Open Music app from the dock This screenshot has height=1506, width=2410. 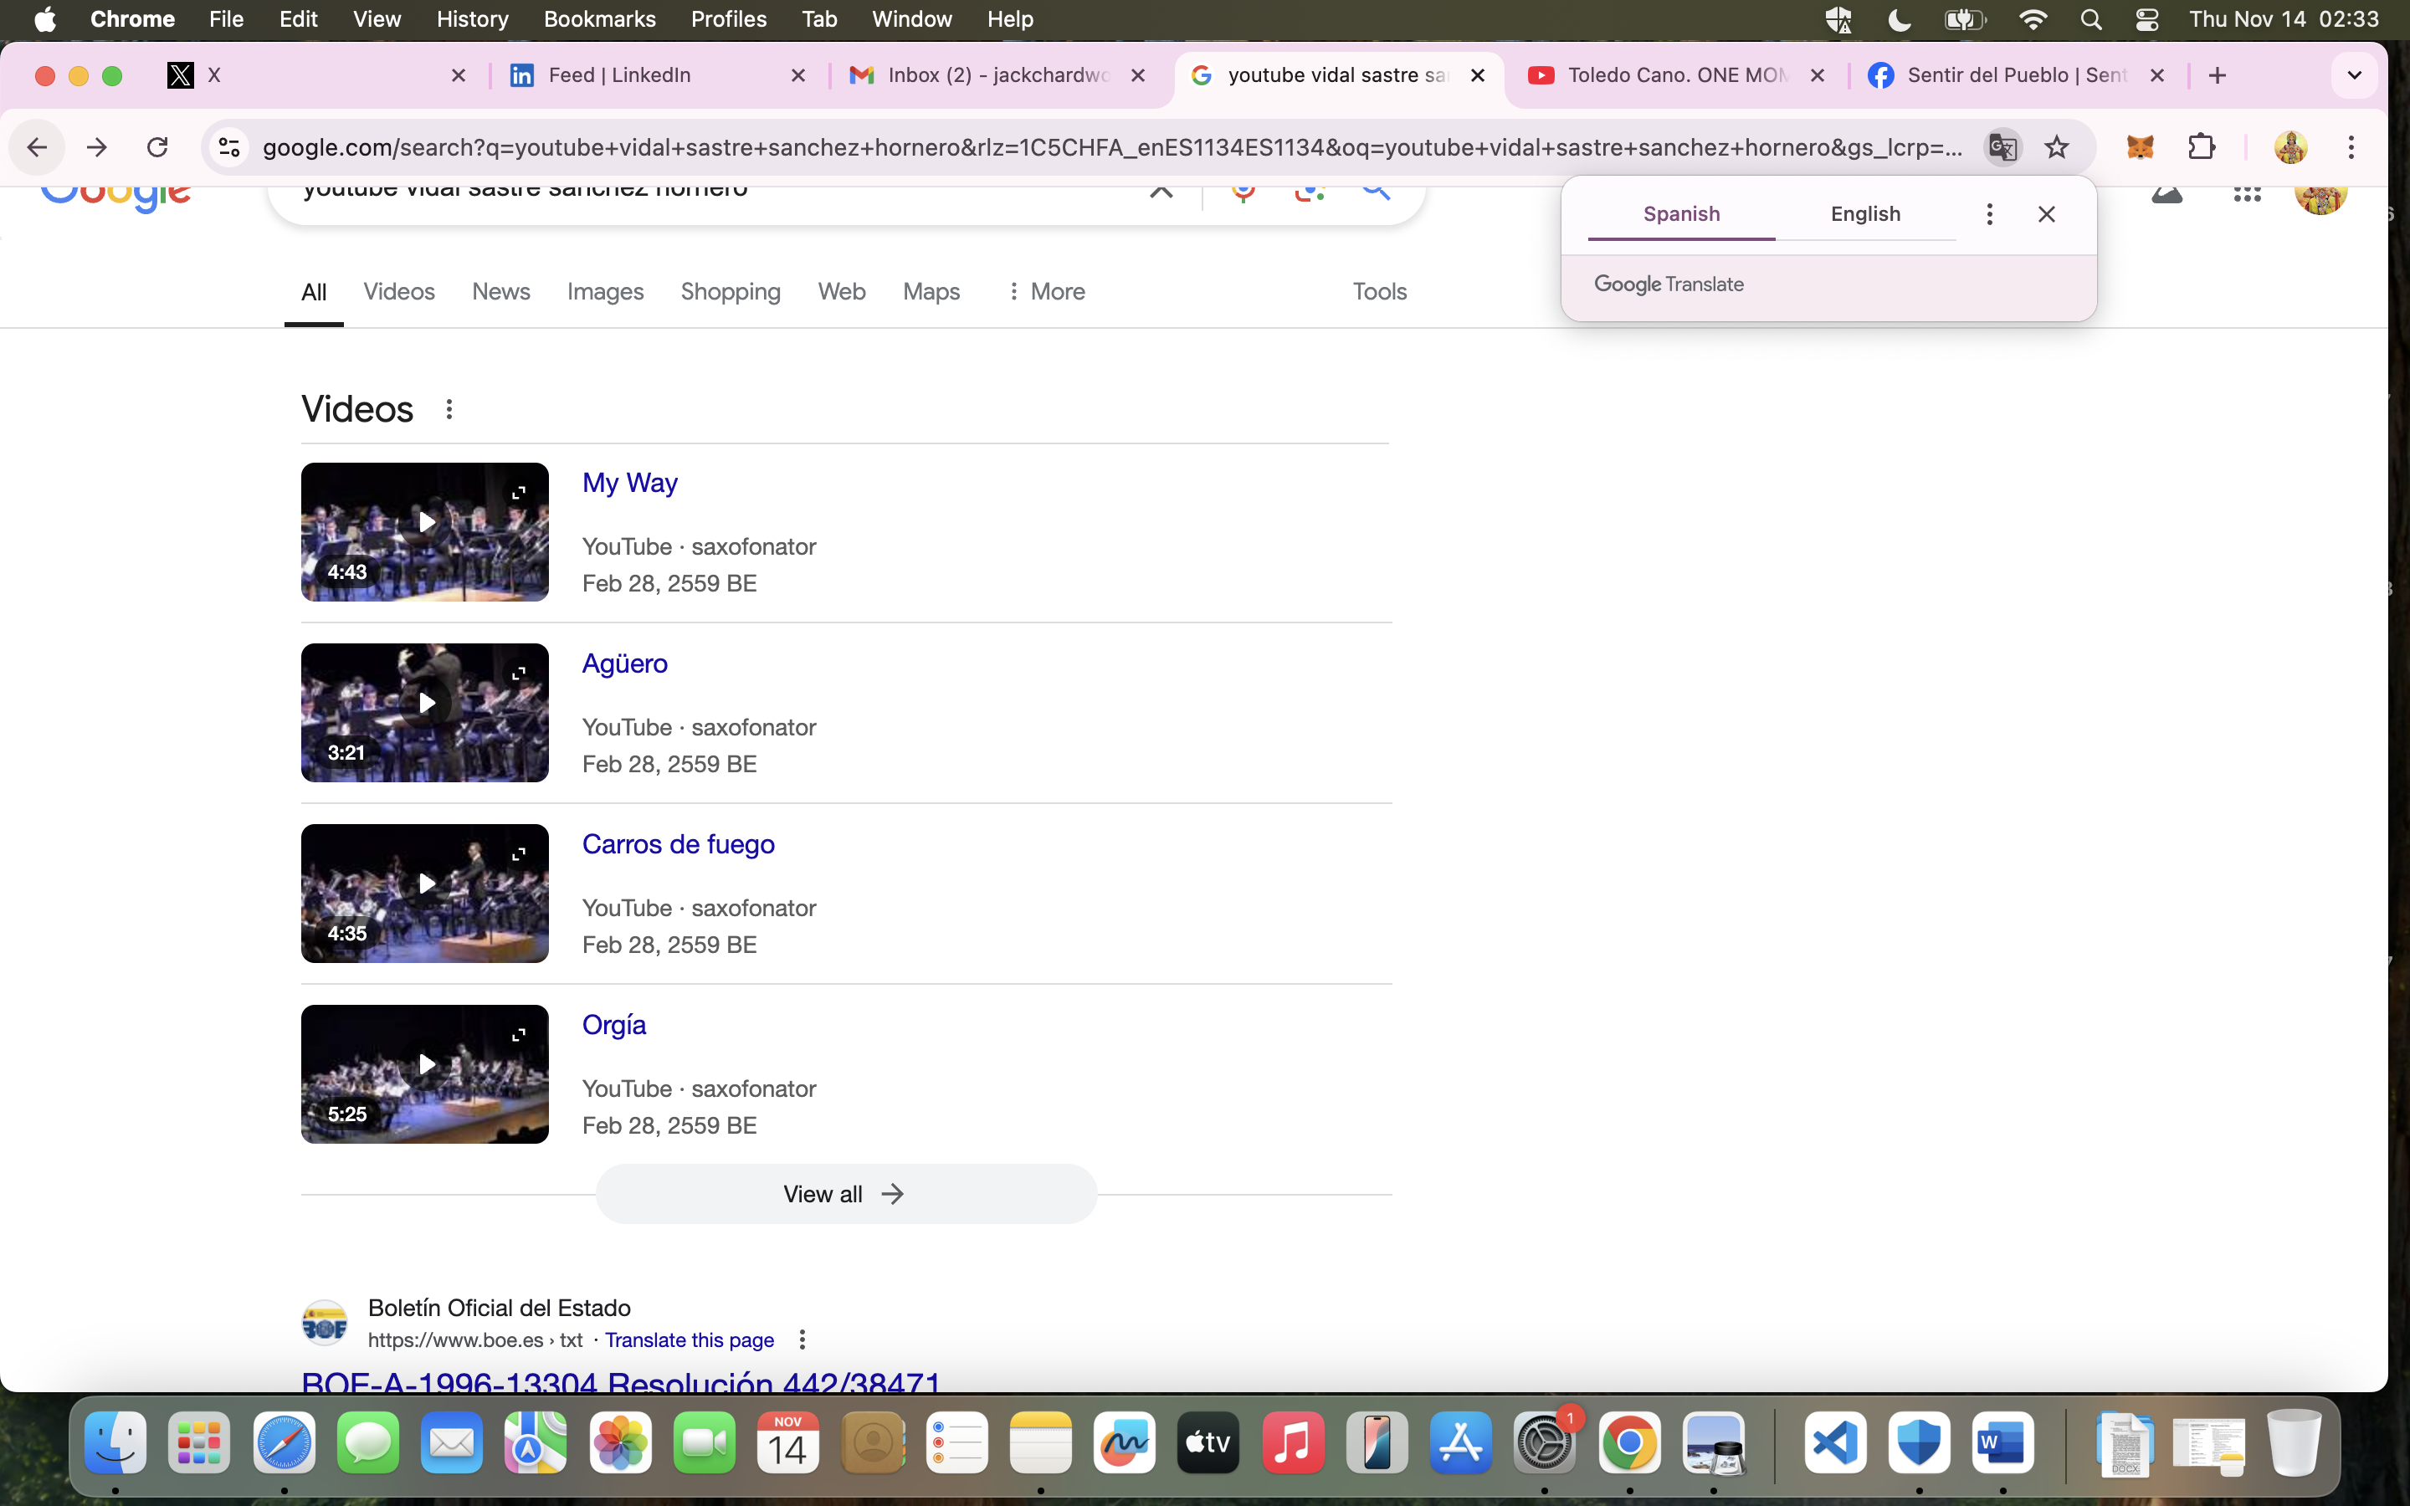[1293, 1442]
